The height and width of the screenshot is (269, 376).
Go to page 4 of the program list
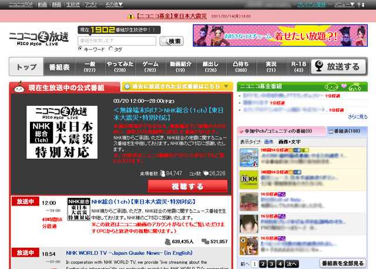pos(280,264)
